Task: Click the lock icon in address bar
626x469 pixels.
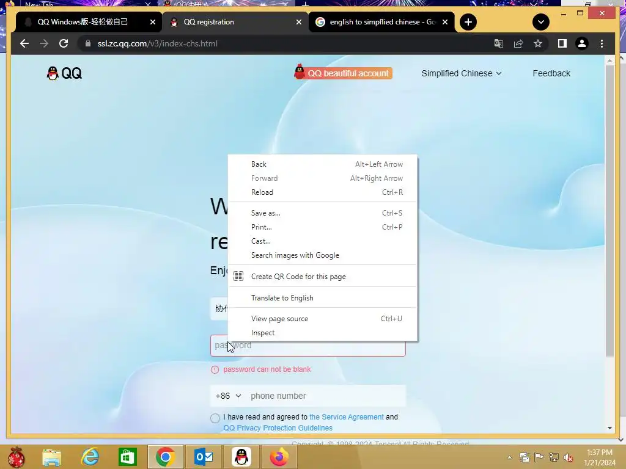Action: pos(88,43)
